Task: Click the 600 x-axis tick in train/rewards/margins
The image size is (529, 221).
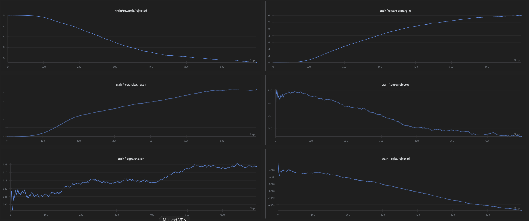Action: (x=487, y=67)
